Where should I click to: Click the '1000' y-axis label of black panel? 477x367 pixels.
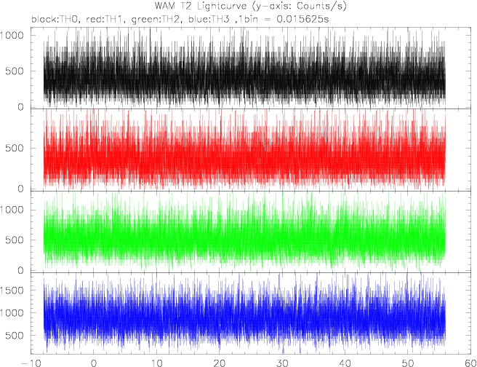pos(12,35)
